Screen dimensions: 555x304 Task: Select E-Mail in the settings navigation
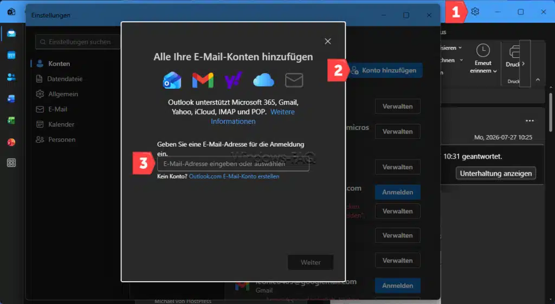point(57,109)
